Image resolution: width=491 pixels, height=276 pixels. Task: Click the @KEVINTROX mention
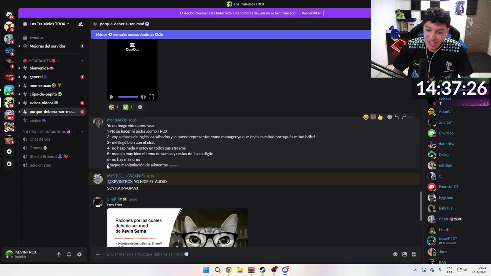tap(120, 182)
